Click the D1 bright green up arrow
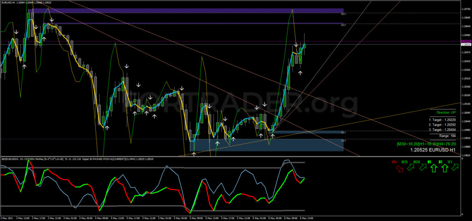The height and width of the screenshot is (221, 472). point(444,169)
